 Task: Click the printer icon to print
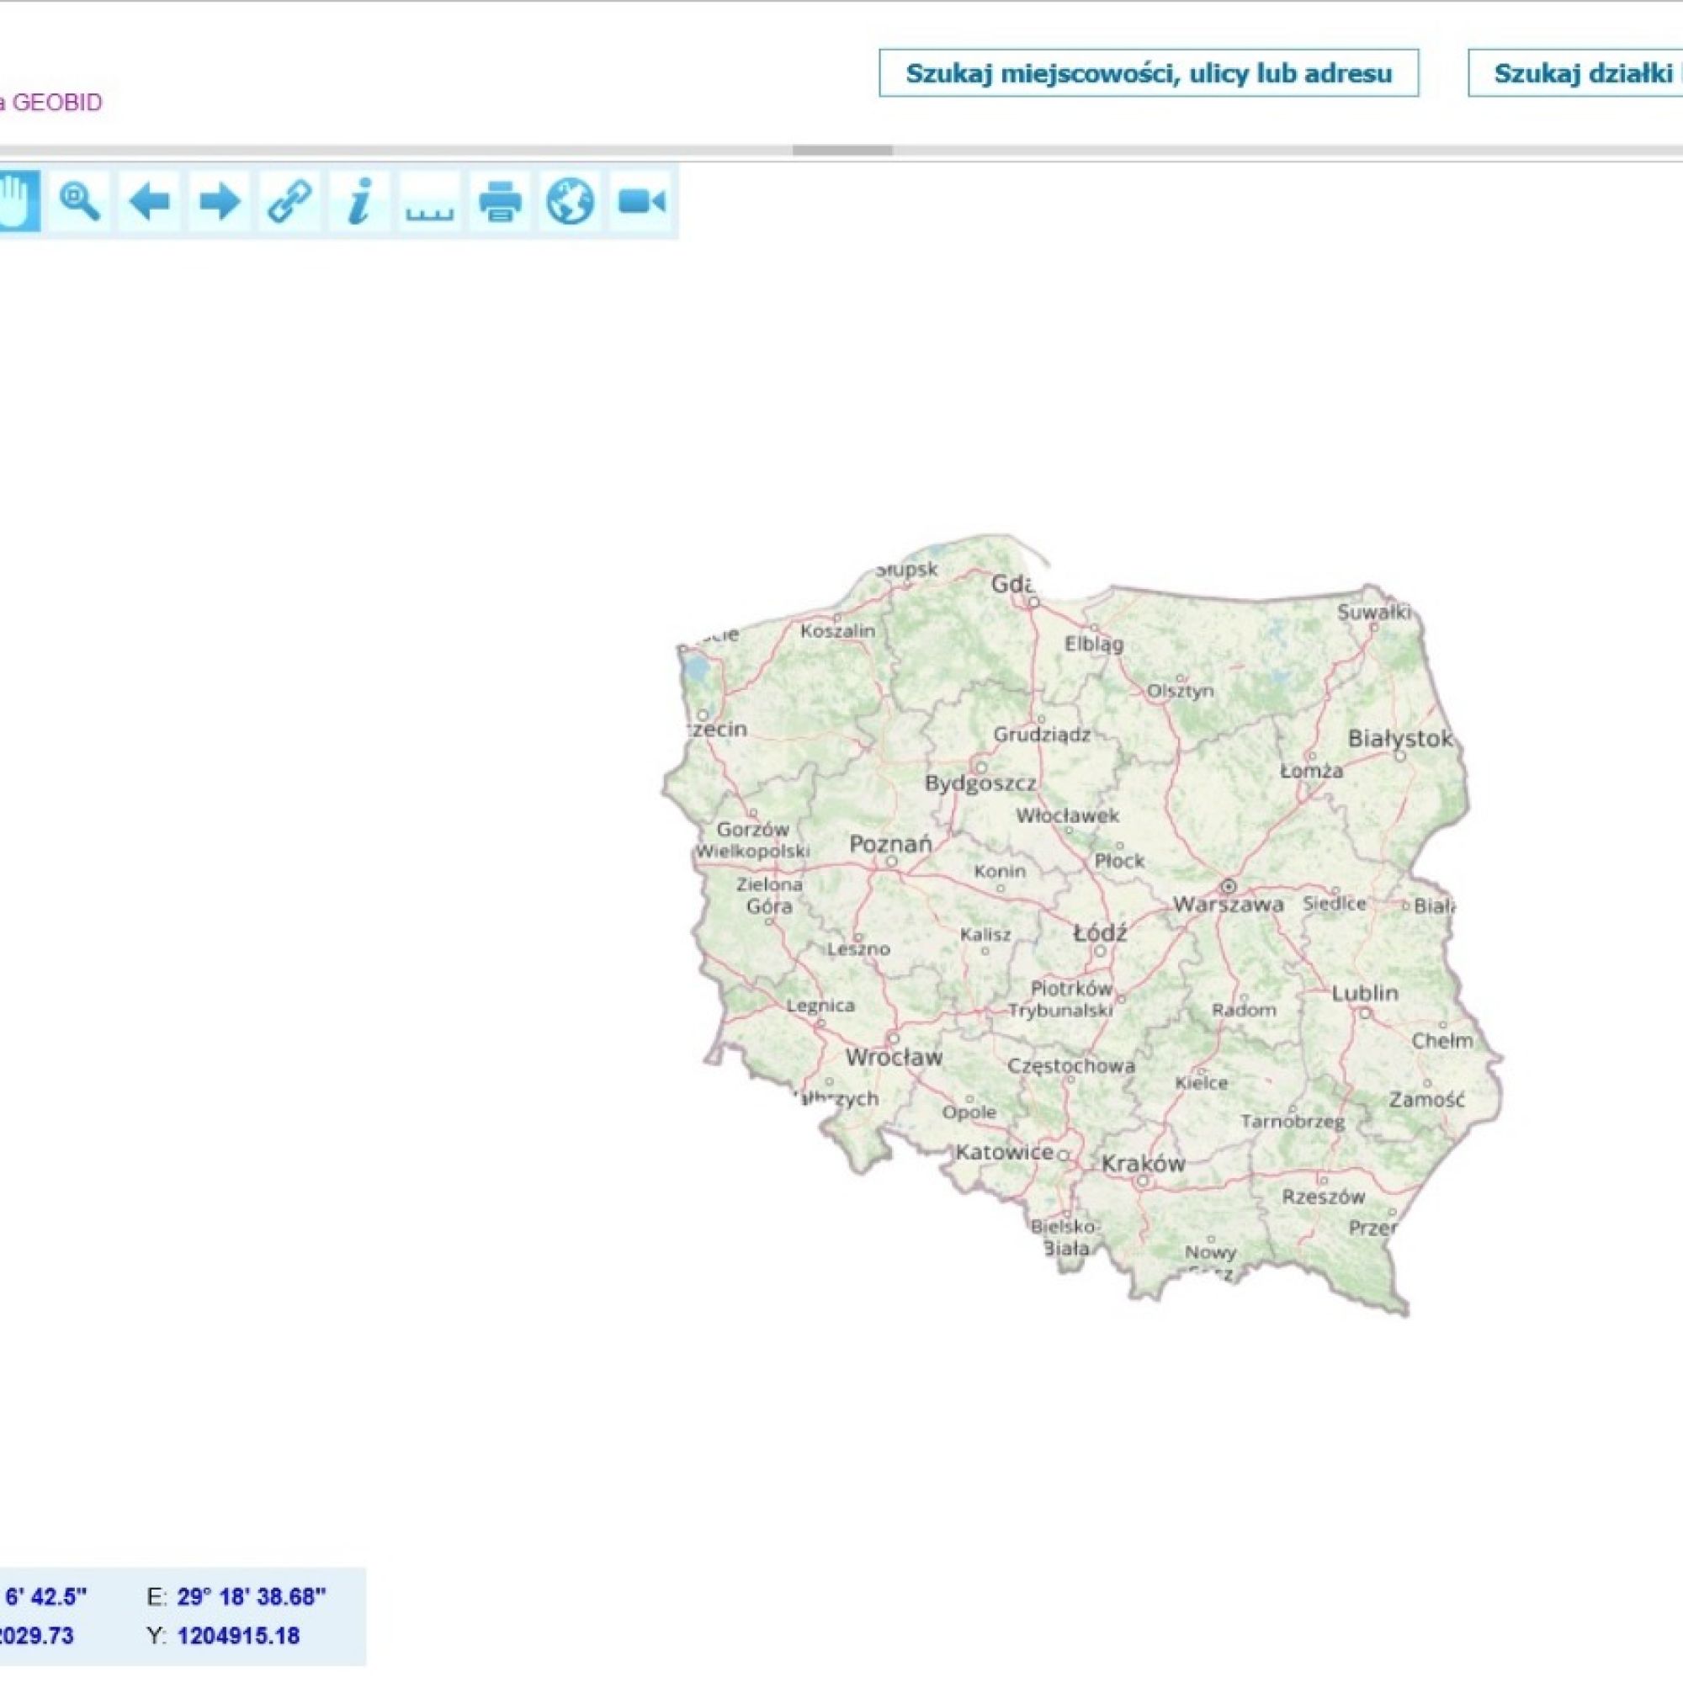point(500,201)
